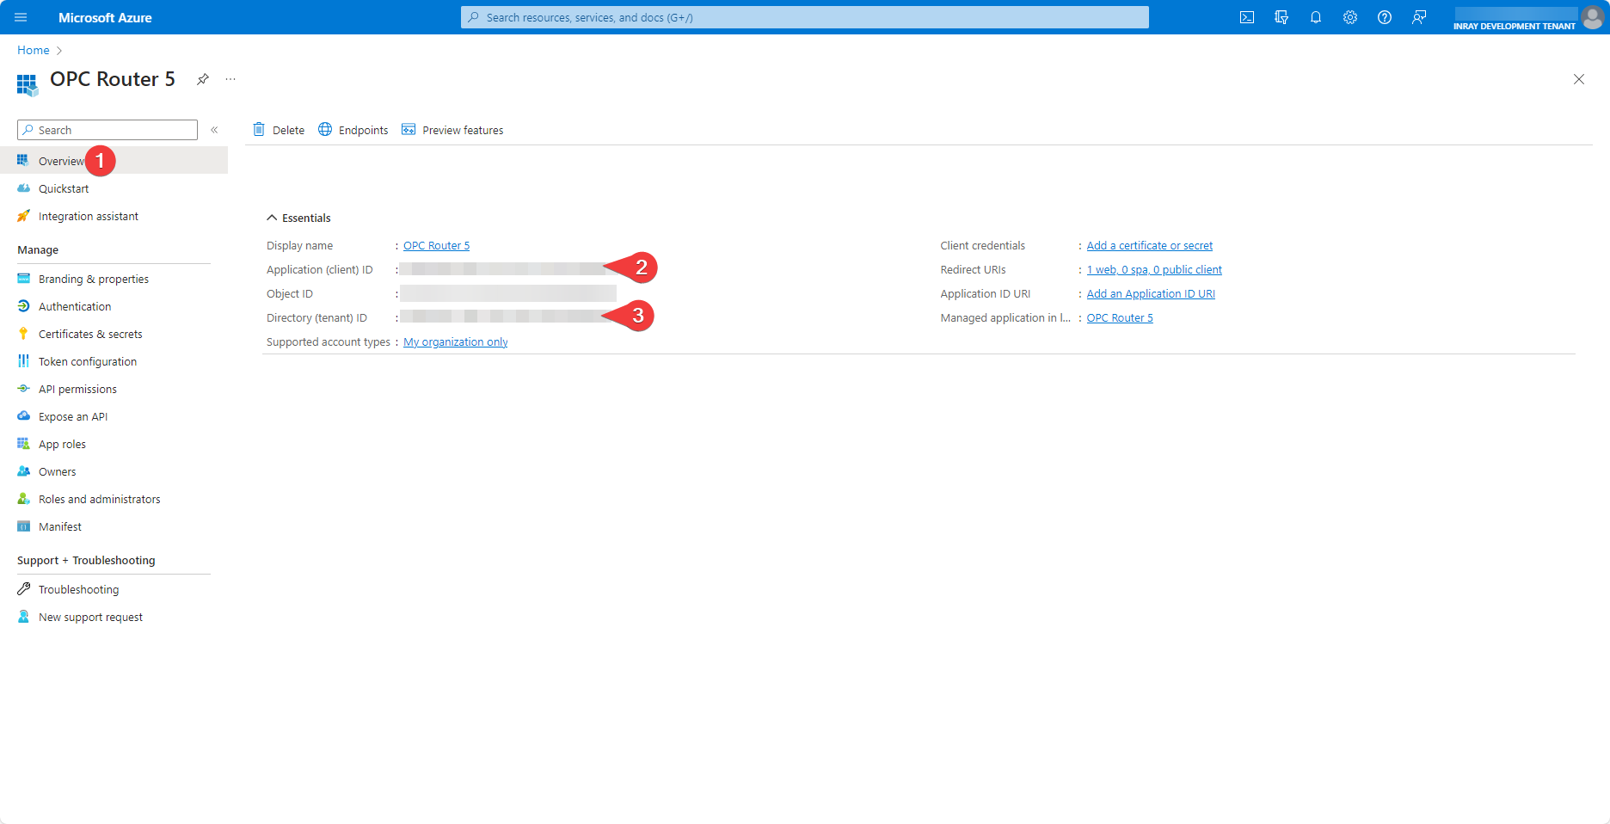The height and width of the screenshot is (824, 1610).
Task: Open the Directories and subscriptions filter icon
Action: point(1281,17)
